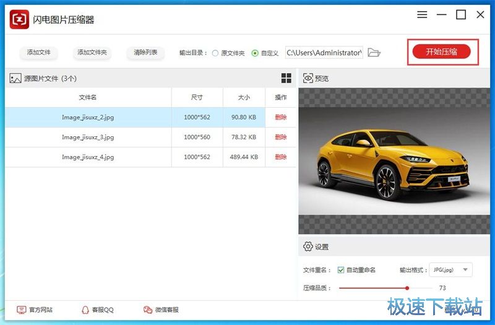Delete Image_jisuxz_4.jpg via 删除 link
Screen dimensions: 495x325
pyautogui.click(x=281, y=157)
